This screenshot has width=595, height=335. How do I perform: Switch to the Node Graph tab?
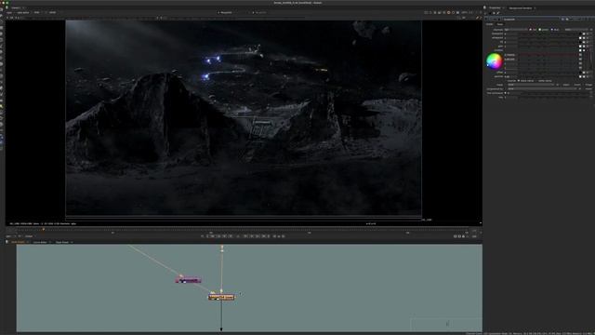click(18, 242)
